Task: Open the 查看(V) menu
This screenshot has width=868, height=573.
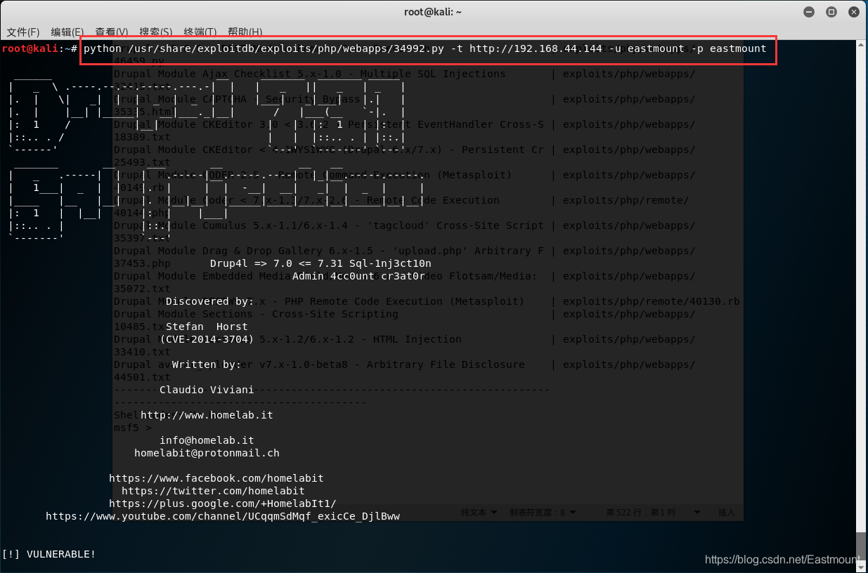Action: [112, 32]
